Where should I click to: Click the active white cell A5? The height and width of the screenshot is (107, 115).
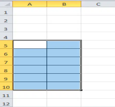click(x=30, y=45)
